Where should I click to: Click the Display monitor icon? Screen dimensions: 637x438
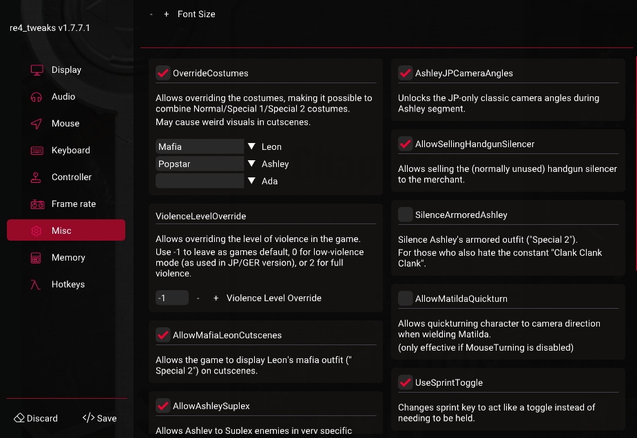(x=37, y=70)
